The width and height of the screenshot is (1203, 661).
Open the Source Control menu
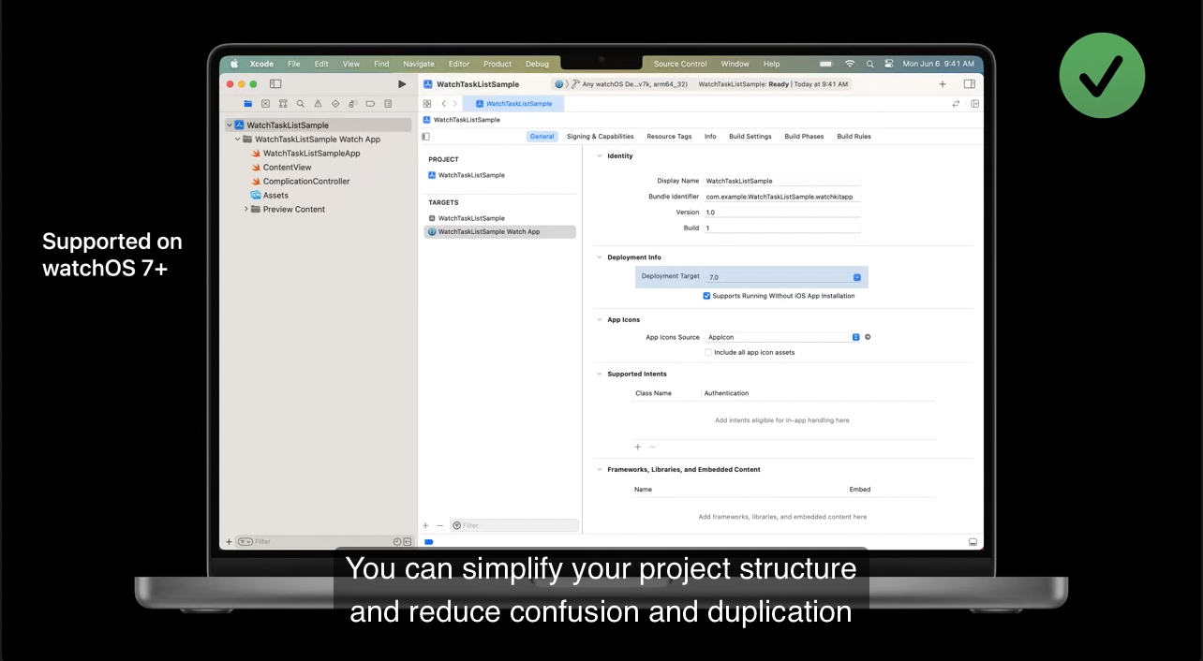click(x=680, y=64)
